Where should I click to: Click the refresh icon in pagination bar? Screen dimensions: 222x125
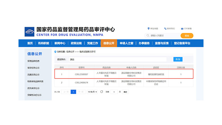click(x=101, y=92)
